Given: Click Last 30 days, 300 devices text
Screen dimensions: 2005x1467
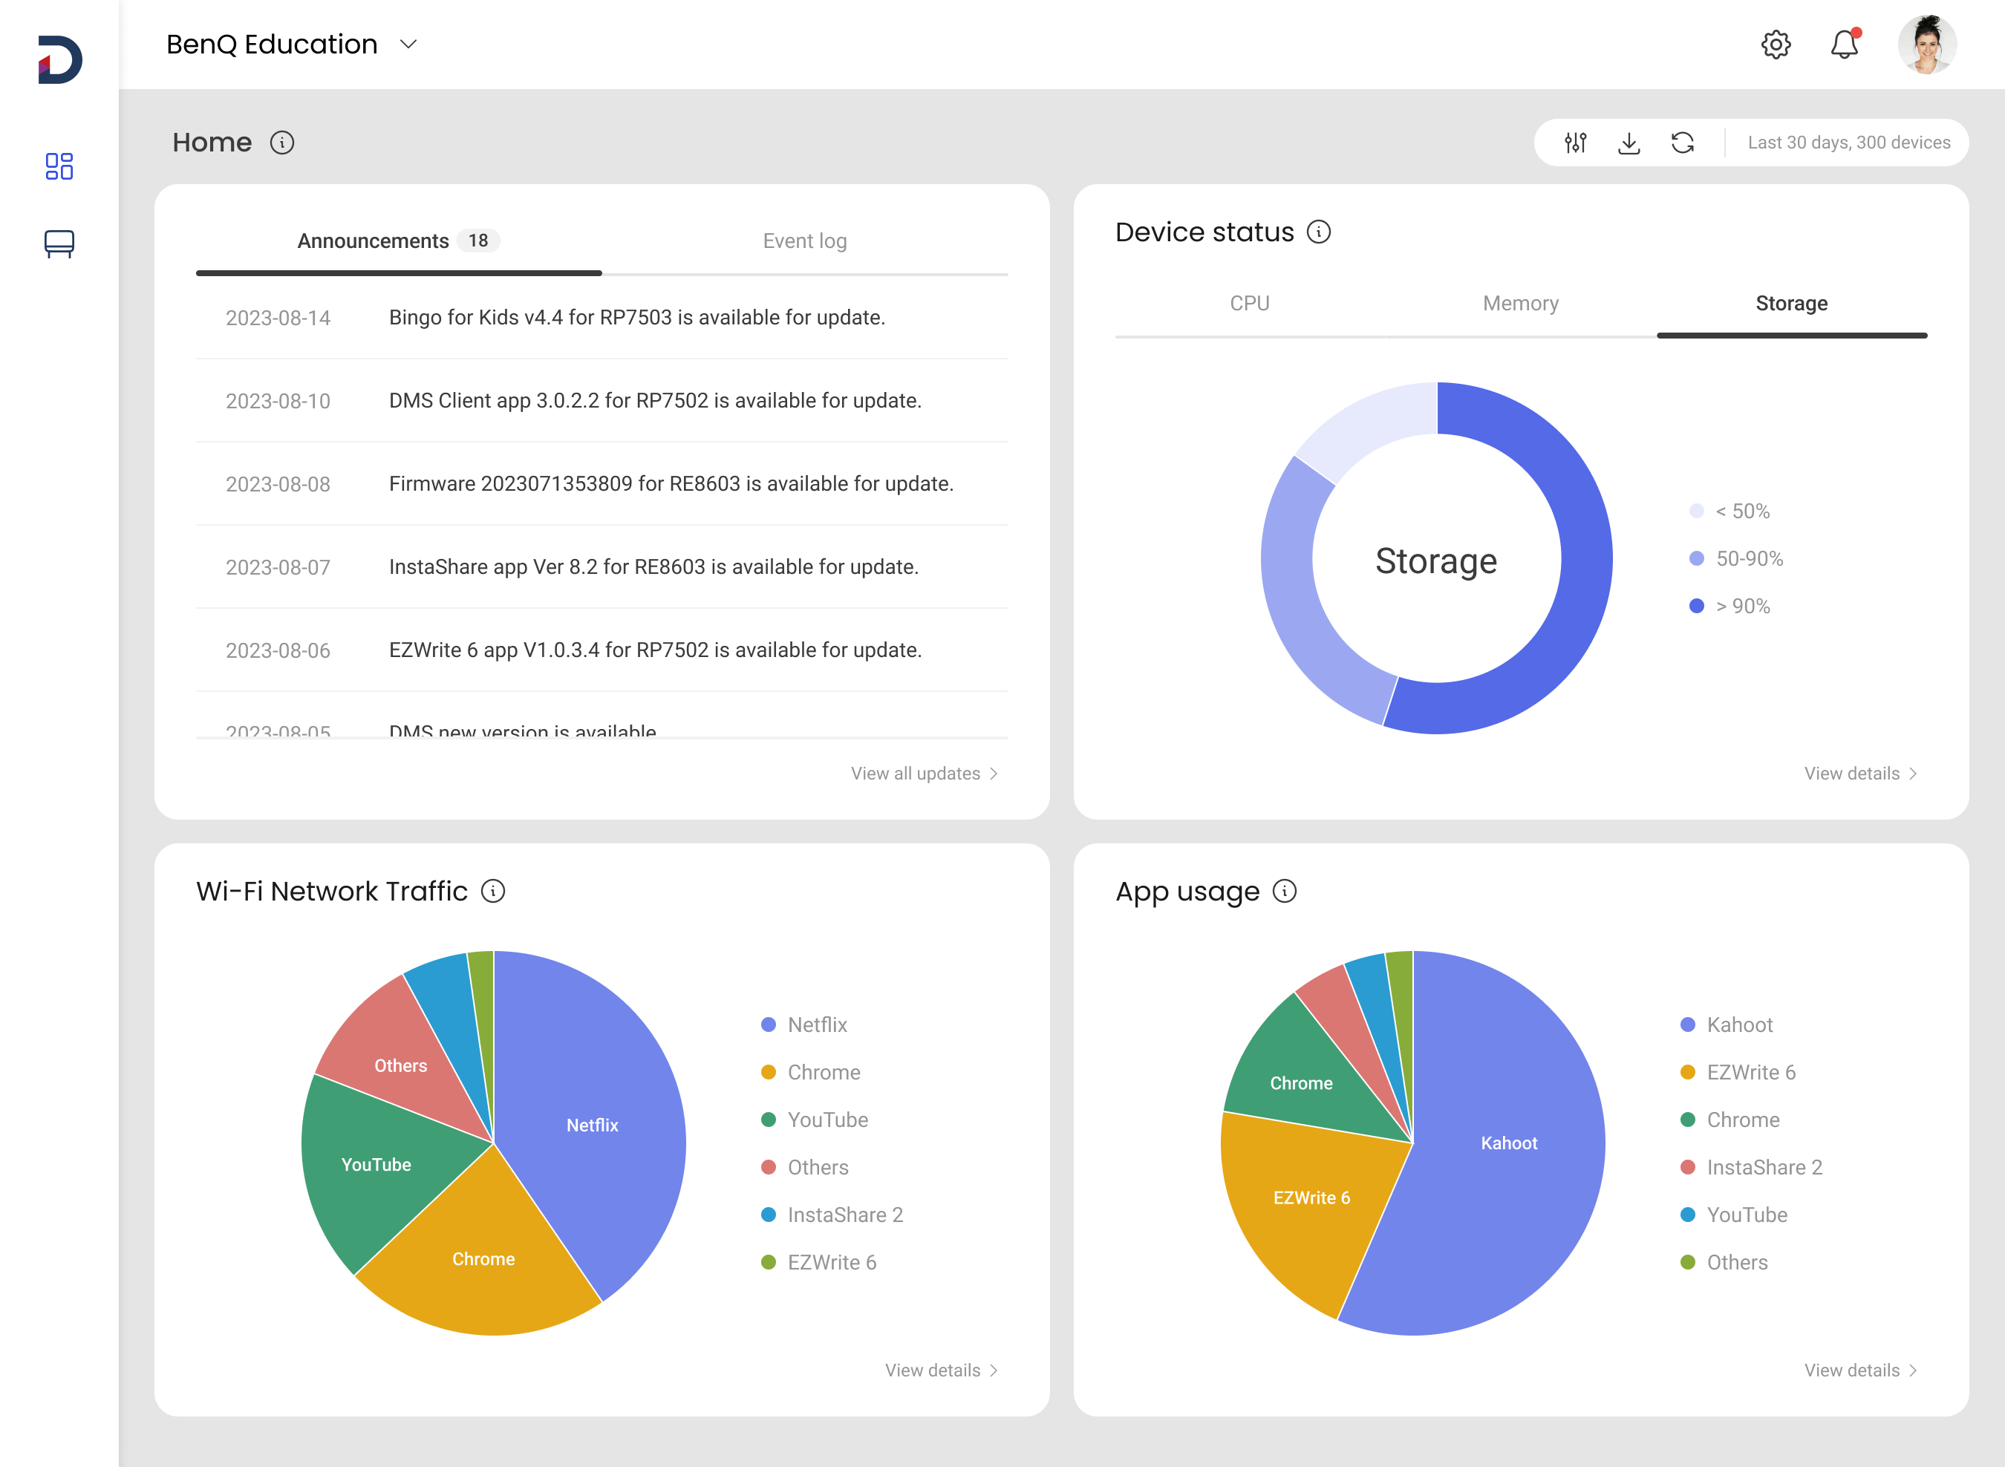Looking at the screenshot, I should [x=1848, y=143].
